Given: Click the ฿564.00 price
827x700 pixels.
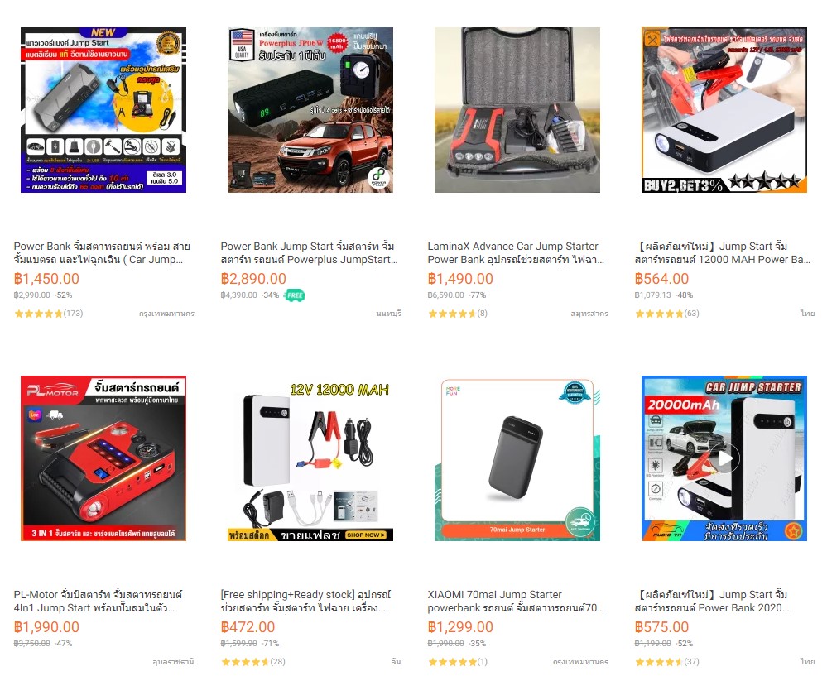Looking at the screenshot, I should coord(662,279).
